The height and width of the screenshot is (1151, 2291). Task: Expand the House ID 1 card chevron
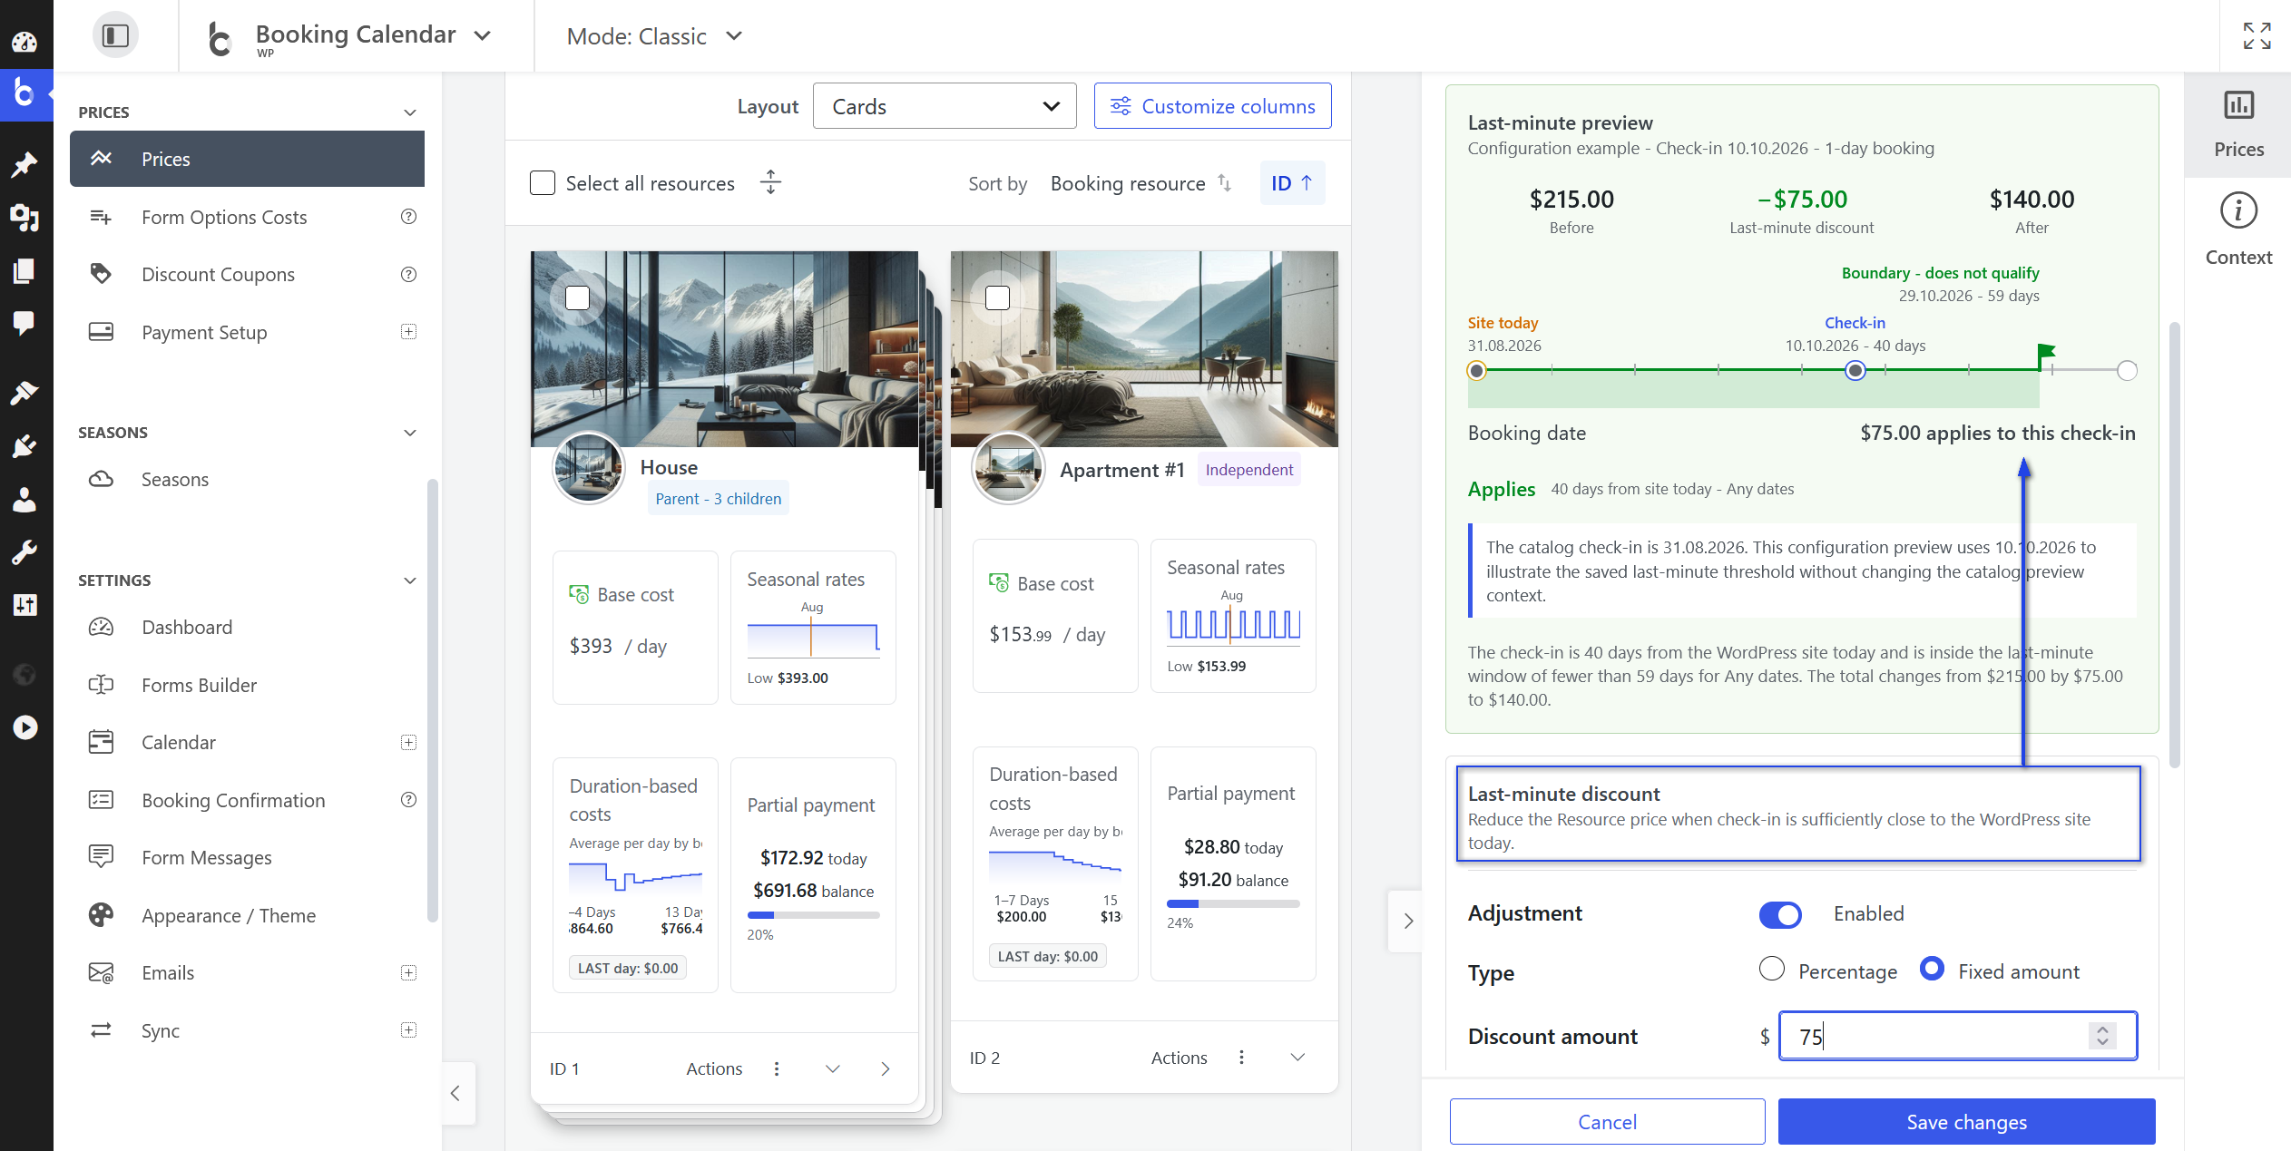(832, 1068)
